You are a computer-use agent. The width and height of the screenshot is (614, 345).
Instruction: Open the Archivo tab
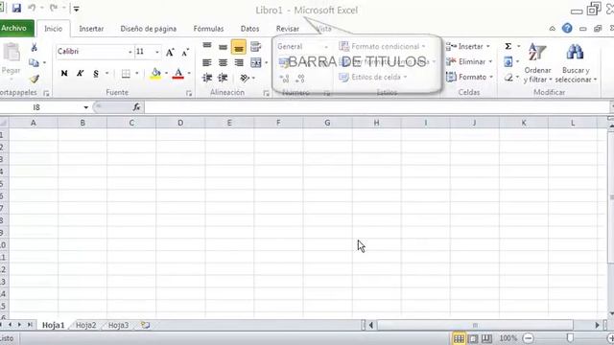click(15, 28)
